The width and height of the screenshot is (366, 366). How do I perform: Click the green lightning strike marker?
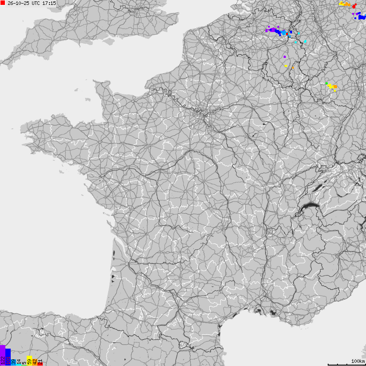327,83
